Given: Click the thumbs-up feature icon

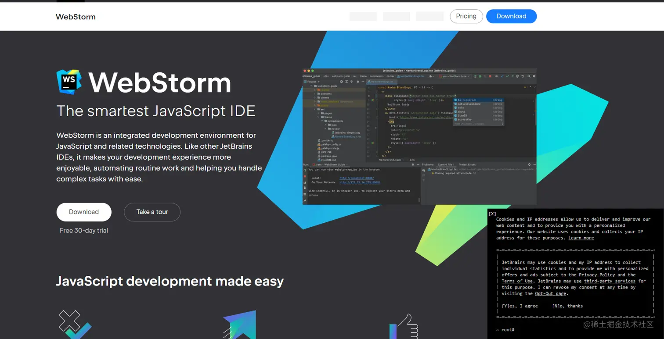Looking at the screenshot, I should 403,326.
